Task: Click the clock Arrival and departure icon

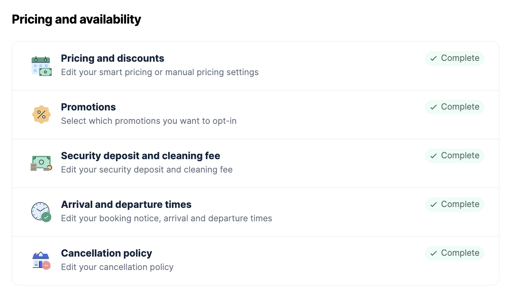Action: (41, 212)
